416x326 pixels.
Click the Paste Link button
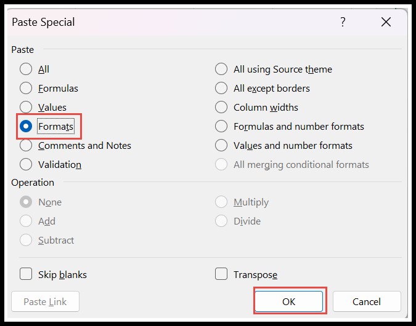point(45,301)
